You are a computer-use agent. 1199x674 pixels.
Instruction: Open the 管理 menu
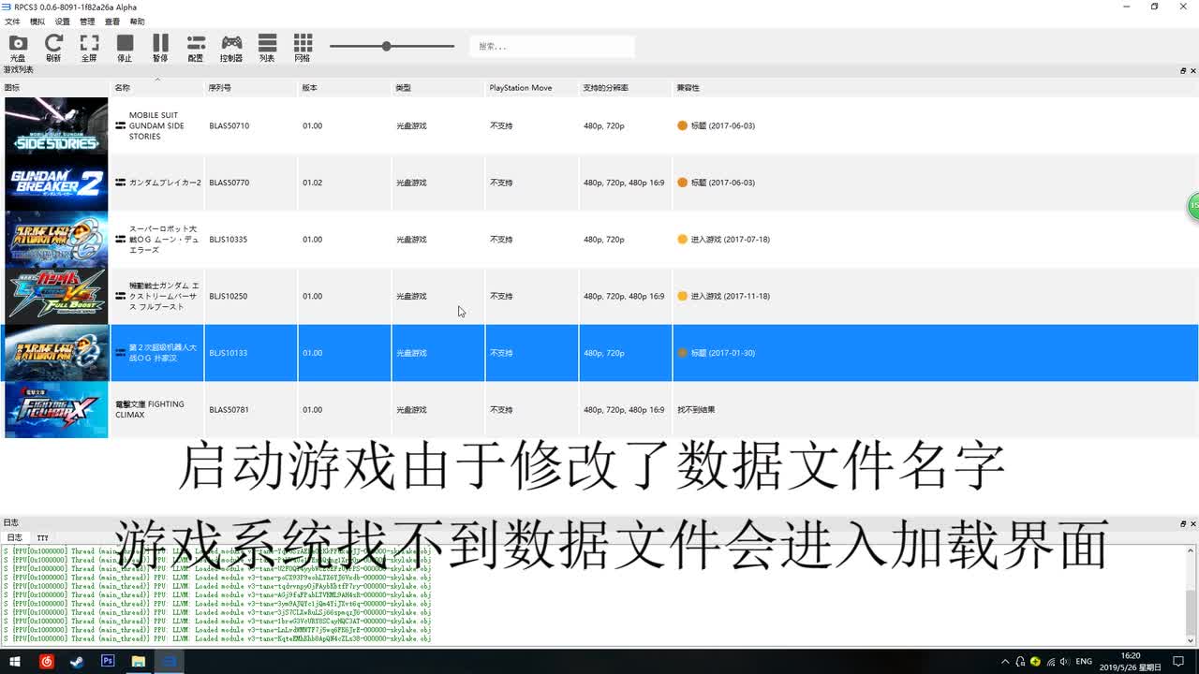(87, 22)
